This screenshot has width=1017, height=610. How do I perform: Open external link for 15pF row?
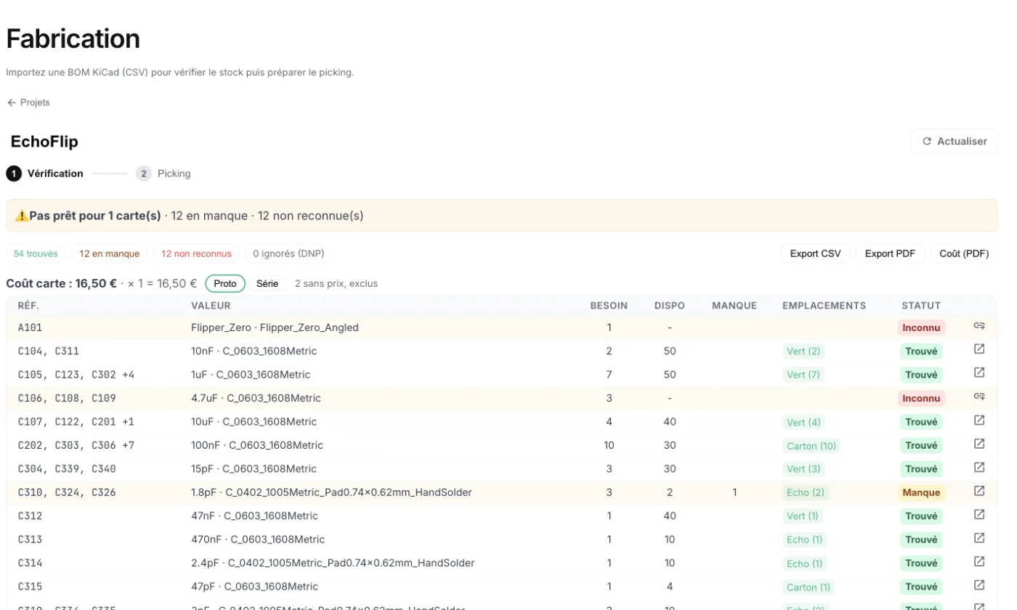pyautogui.click(x=979, y=467)
